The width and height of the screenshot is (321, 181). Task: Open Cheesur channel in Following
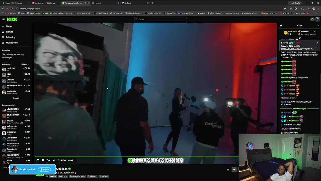click(x=16, y=81)
